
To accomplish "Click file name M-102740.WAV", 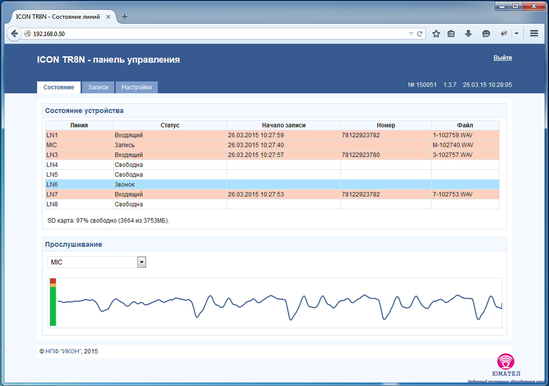I will 453,145.
